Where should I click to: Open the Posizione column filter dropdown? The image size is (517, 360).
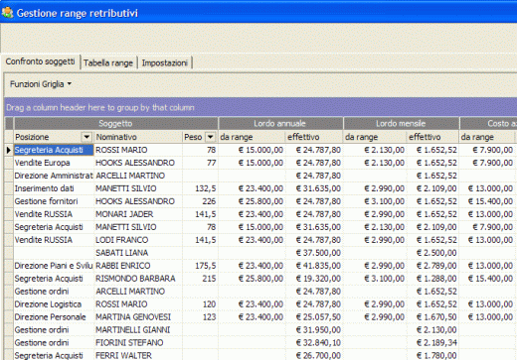tap(86, 137)
